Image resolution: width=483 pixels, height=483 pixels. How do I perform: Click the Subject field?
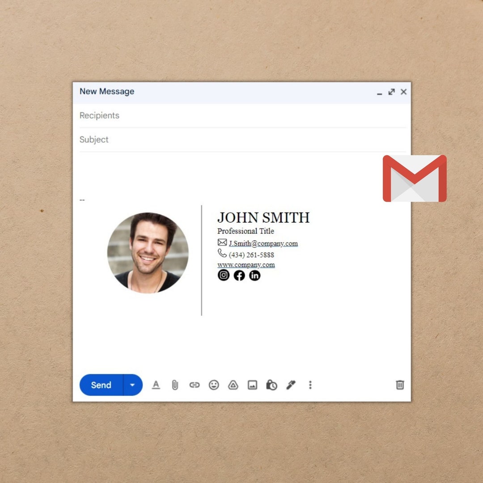(179, 140)
